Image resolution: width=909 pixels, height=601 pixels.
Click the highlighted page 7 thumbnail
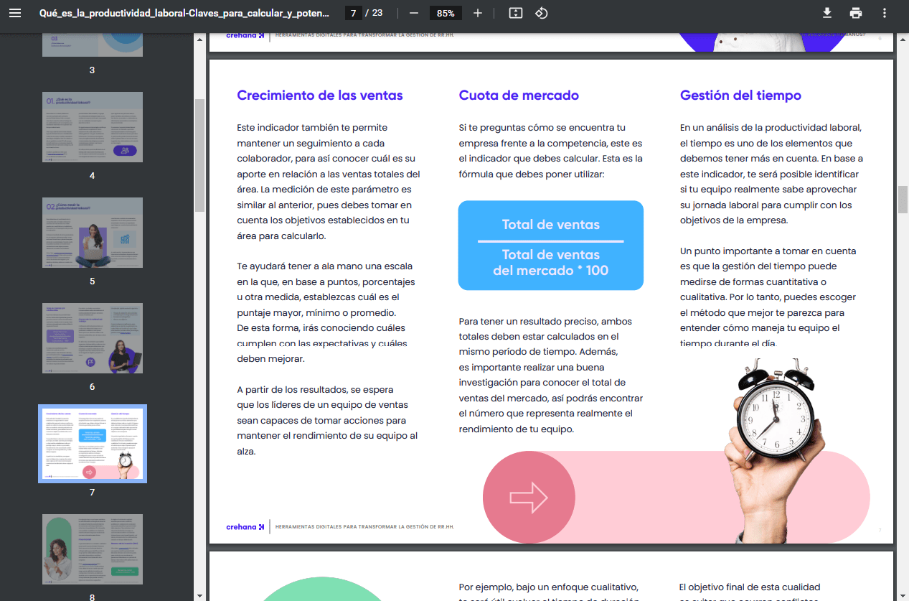coord(93,444)
